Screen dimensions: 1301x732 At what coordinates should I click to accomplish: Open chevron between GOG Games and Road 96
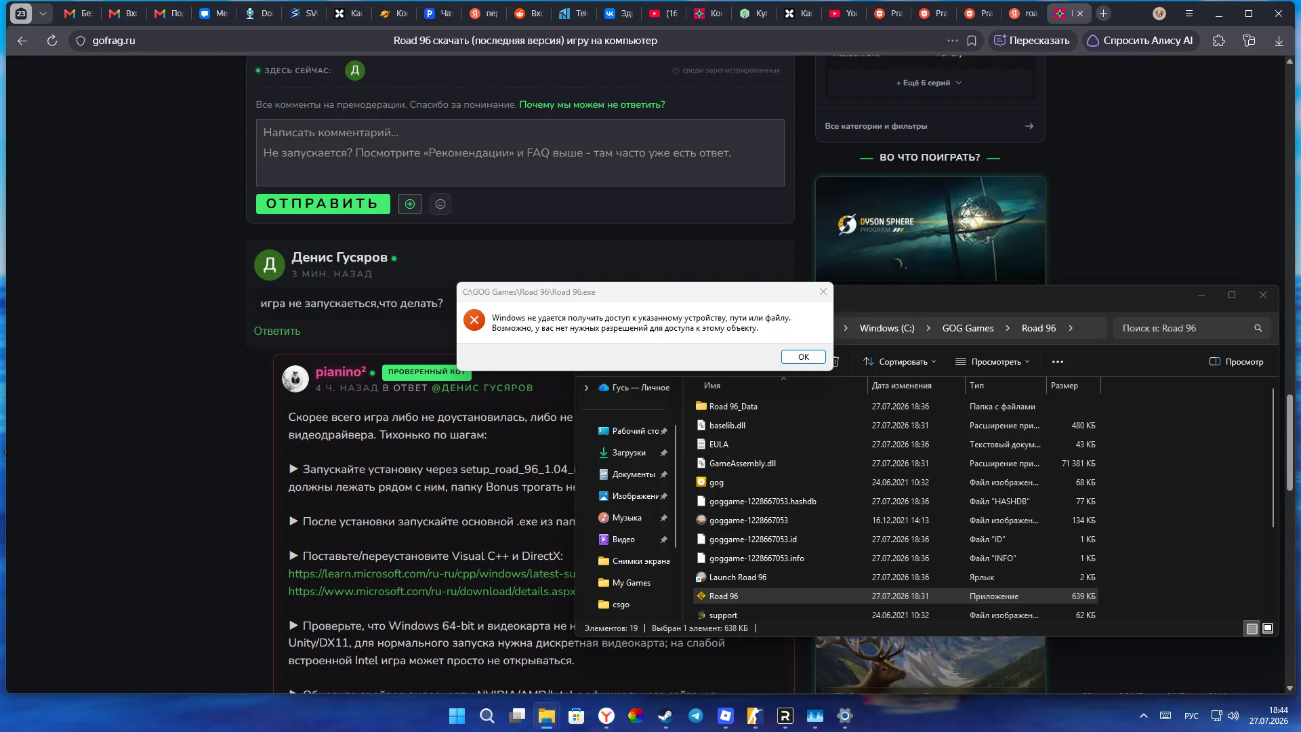(1008, 328)
